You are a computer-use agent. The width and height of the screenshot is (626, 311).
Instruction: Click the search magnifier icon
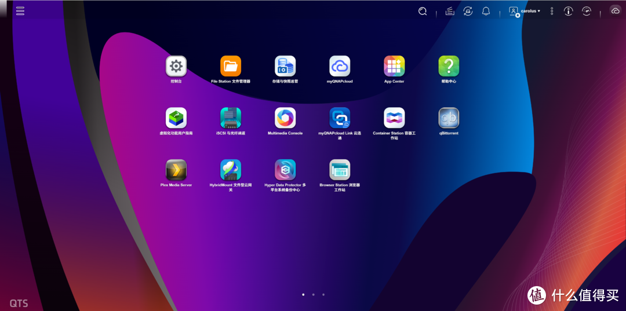pos(423,11)
